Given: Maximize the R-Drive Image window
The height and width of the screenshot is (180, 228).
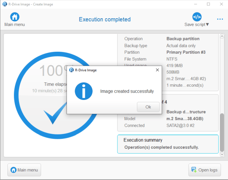Looking at the screenshot, I should tap(208, 4).
